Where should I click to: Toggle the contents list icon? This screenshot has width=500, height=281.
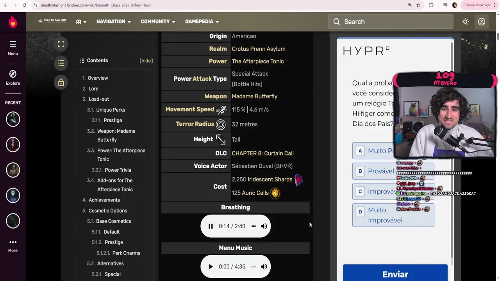click(61, 63)
